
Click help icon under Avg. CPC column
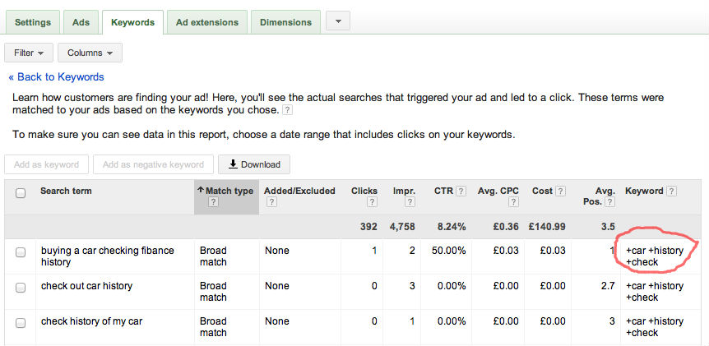(514, 202)
